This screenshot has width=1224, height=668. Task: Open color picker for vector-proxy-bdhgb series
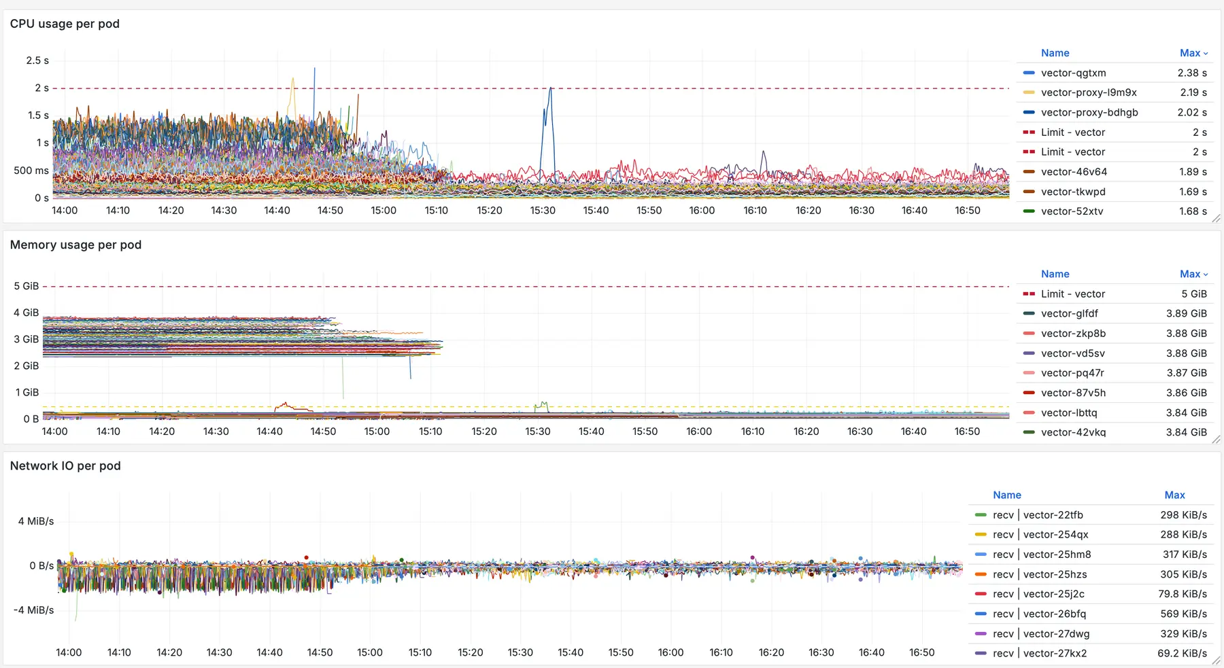pos(1027,112)
